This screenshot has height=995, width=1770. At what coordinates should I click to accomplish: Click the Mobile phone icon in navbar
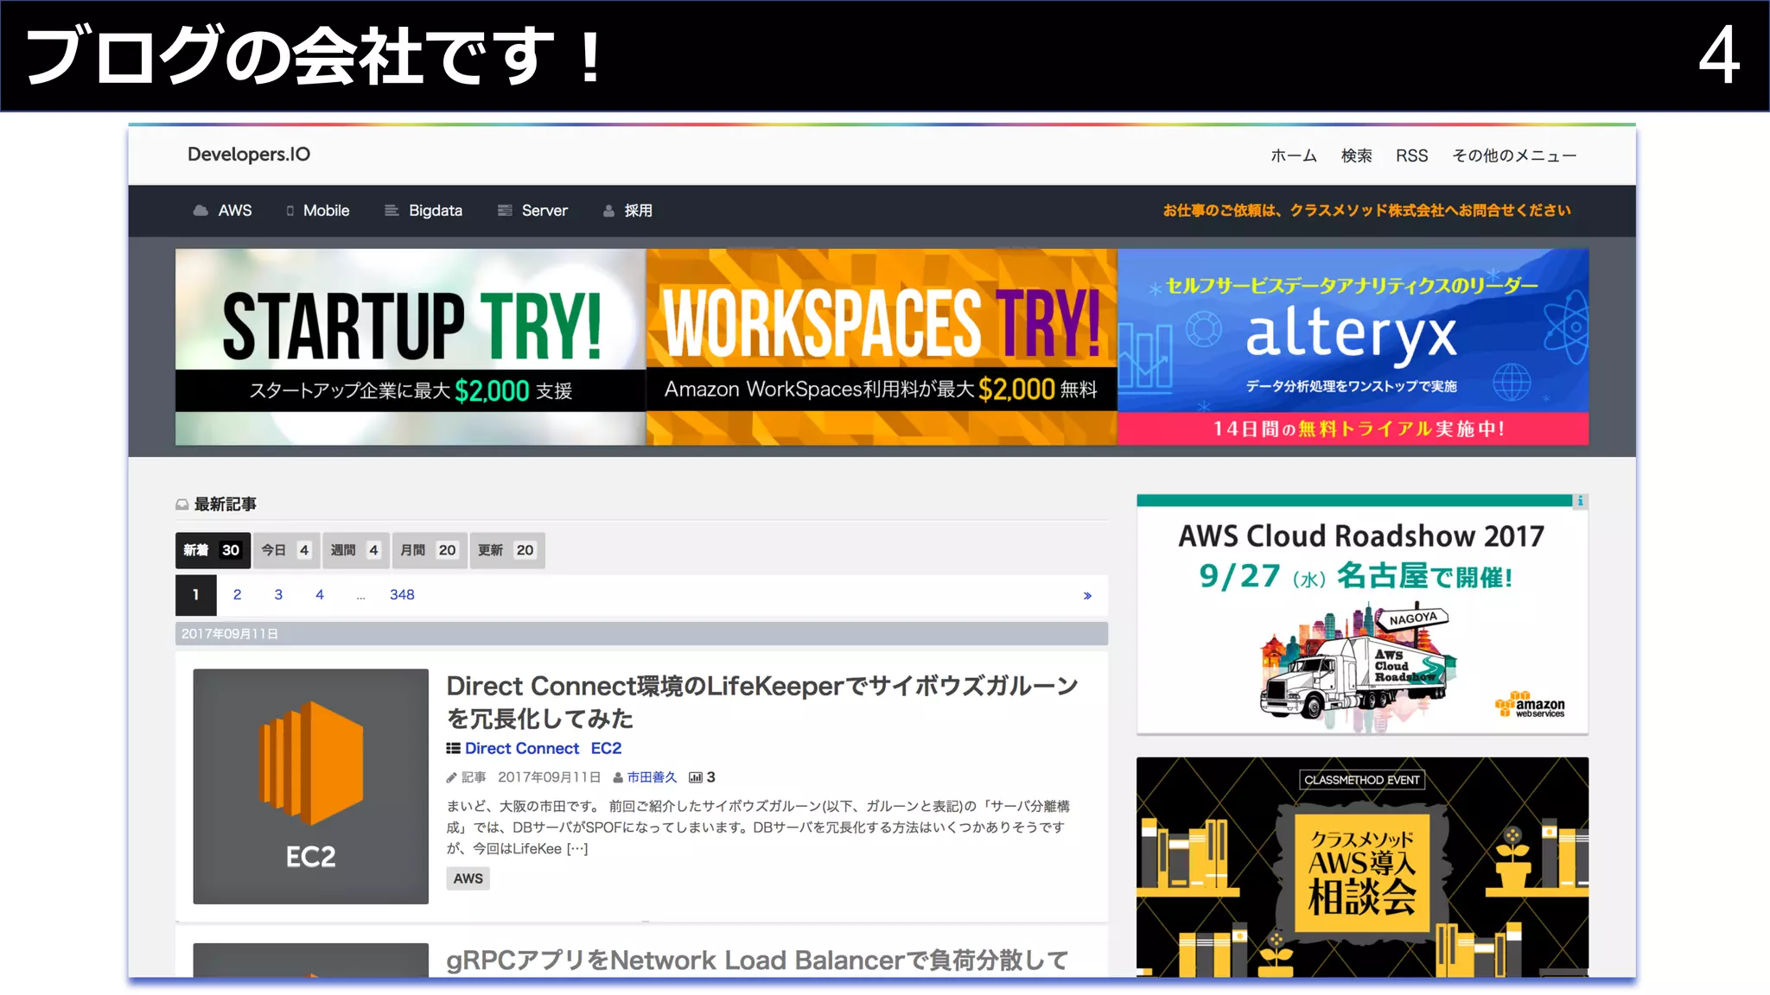point(290,211)
